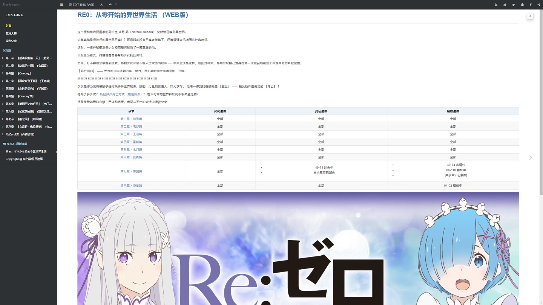This screenshot has height=305, width=543.
Task: Toggle the sidebar with the hamburger icon
Action: tap(62, 5)
